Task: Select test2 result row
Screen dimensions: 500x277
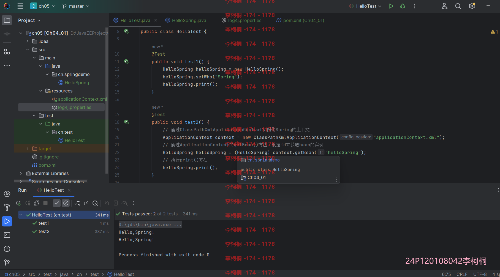Action: (64, 231)
